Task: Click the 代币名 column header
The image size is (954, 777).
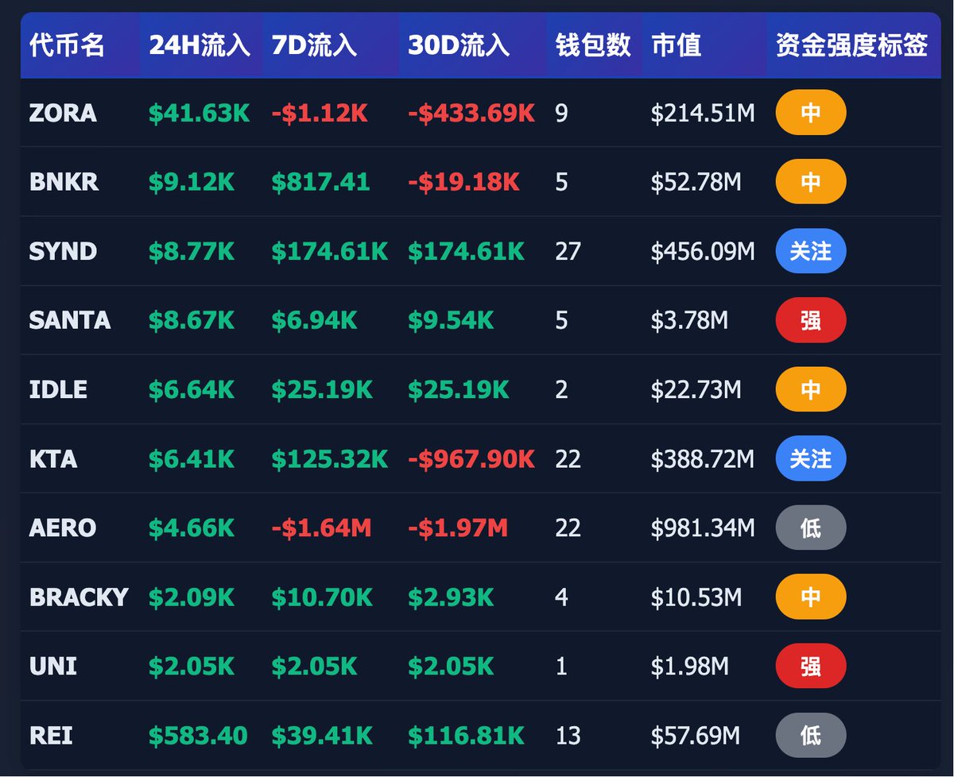Action: (67, 45)
